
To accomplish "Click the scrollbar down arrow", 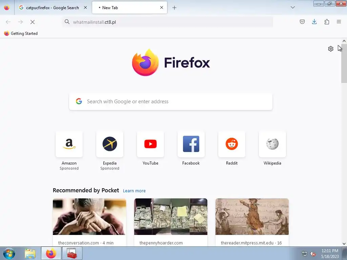I will click(x=344, y=244).
